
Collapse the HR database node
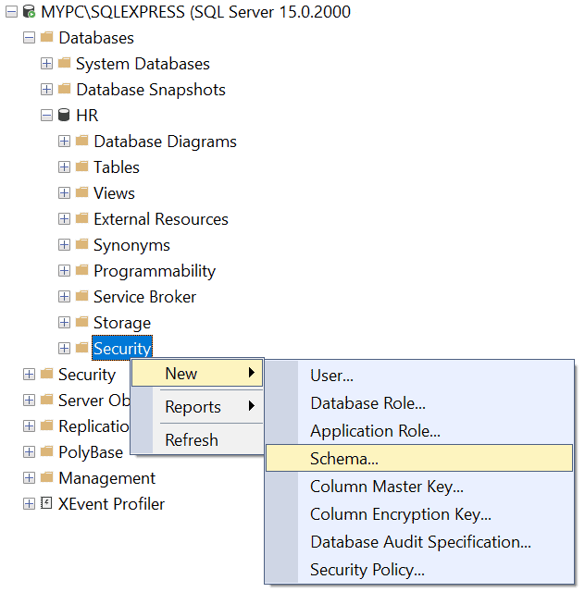[x=46, y=116]
